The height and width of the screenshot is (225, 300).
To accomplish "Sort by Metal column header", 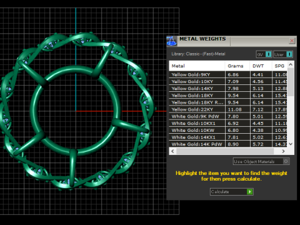I will (x=197, y=66).
